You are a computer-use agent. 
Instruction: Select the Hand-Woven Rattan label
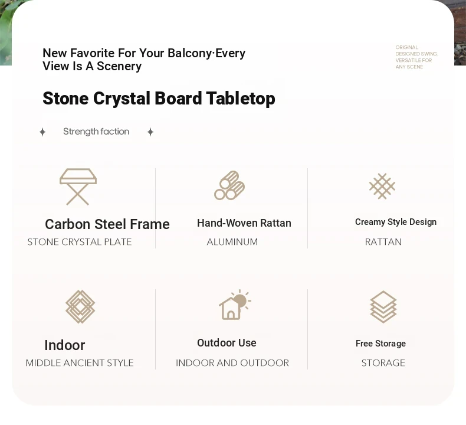click(244, 223)
